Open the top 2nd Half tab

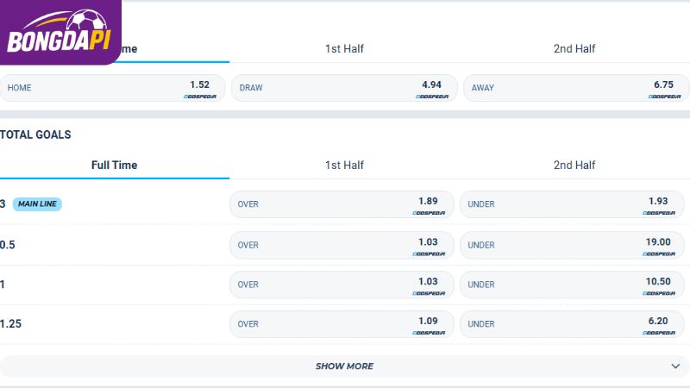point(574,48)
